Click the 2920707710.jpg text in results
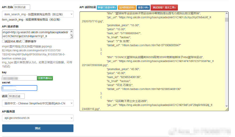 [92, 21]
